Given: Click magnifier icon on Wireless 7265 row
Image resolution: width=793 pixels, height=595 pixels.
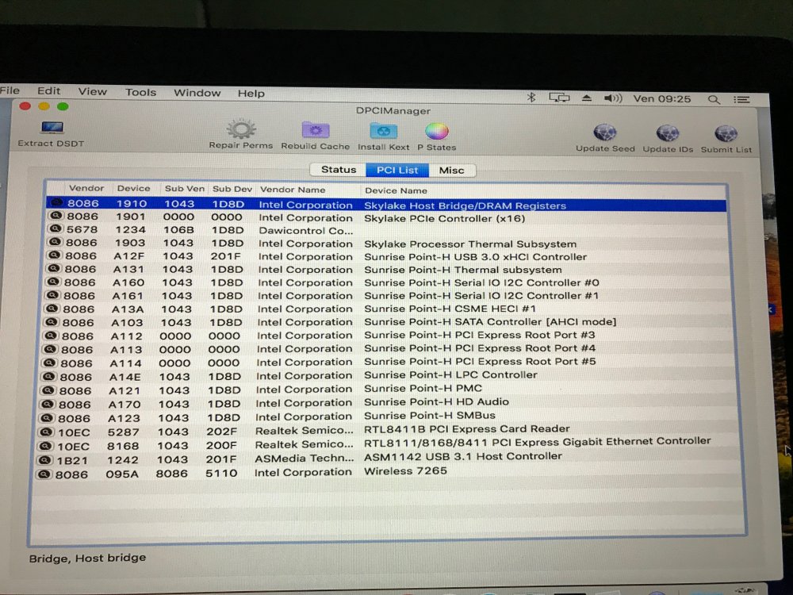Looking at the screenshot, I should point(44,474).
